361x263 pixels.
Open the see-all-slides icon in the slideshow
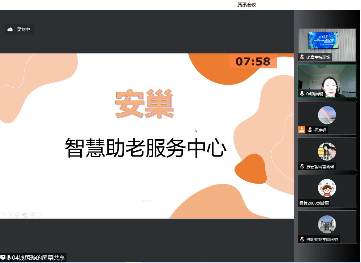point(25,215)
